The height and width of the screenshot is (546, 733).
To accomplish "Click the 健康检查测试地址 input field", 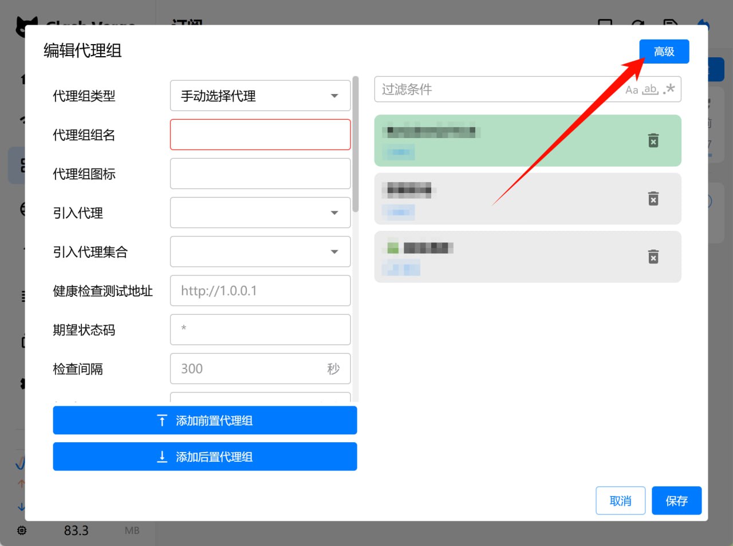I will [260, 290].
